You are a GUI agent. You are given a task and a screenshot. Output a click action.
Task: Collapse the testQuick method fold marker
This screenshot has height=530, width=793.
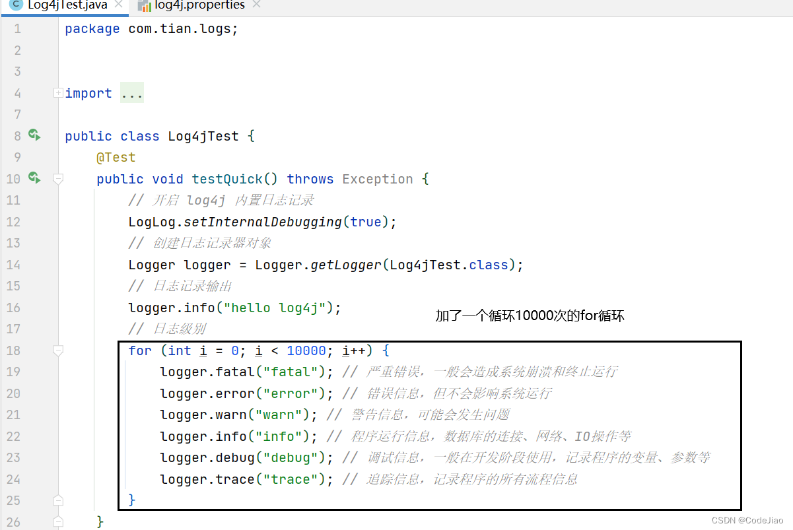click(58, 179)
